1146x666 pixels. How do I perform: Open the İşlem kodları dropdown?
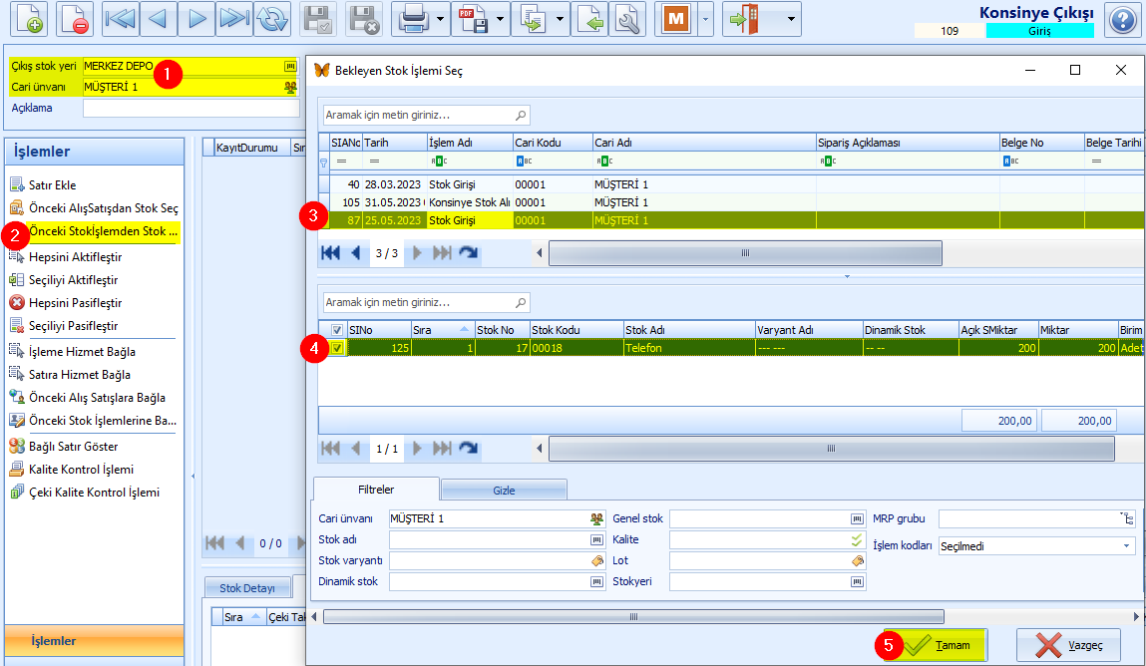[x=1126, y=546]
